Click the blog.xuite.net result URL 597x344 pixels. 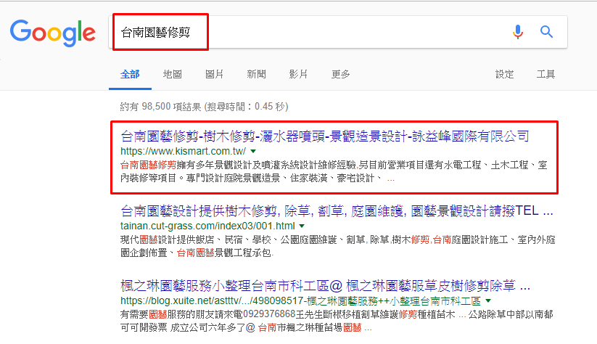tap(300, 301)
